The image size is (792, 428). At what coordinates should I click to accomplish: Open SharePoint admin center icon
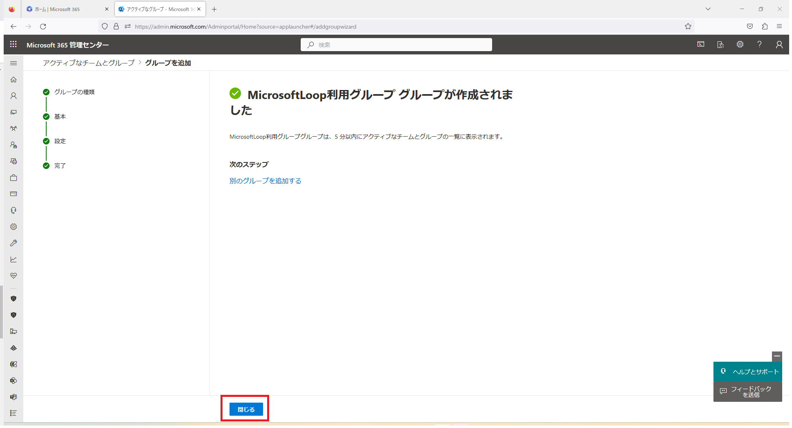[x=13, y=381]
